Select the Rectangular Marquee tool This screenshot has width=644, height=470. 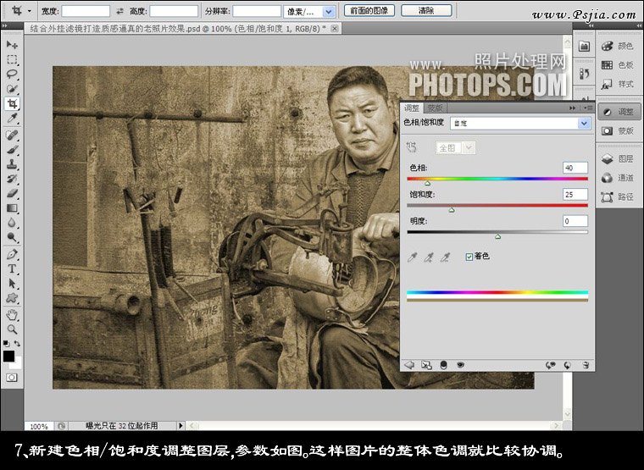coord(12,59)
